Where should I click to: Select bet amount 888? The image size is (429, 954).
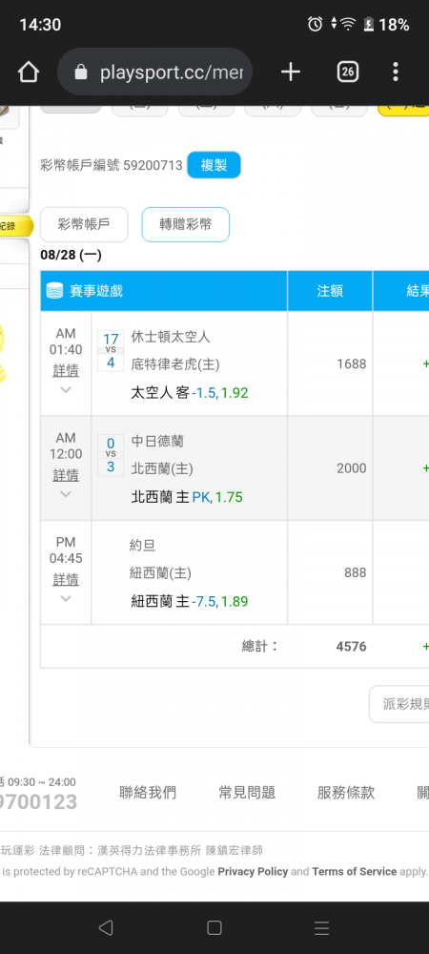click(356, 572)
